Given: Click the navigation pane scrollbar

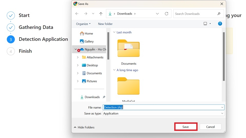Looking at the screenshot, I should pyautogui.click(x=108, y=46).
